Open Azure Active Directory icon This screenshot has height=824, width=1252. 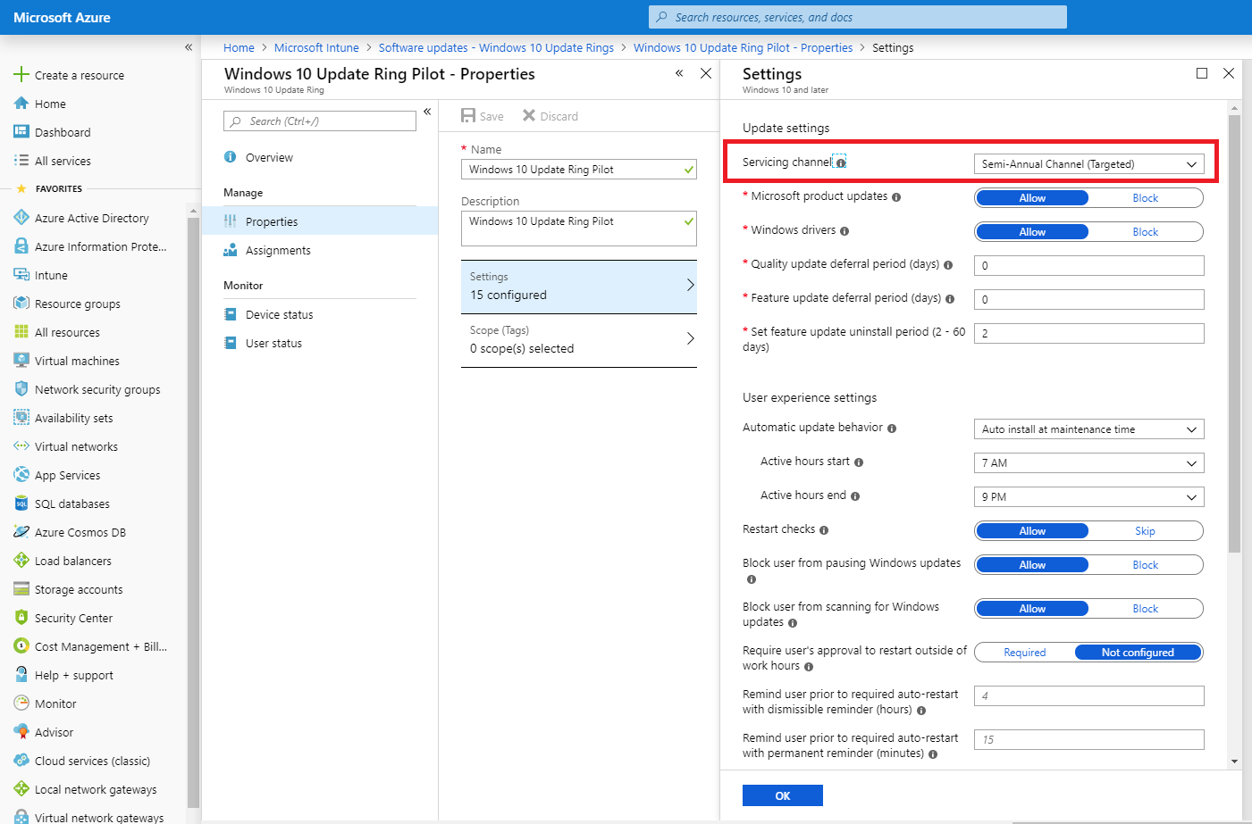21,218
